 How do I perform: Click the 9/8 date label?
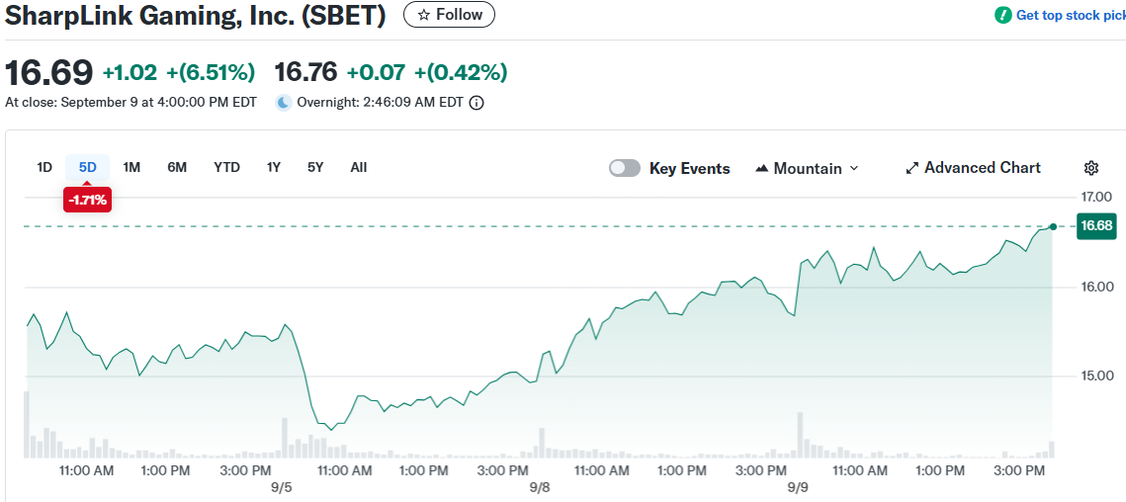[x=540, y=487]
